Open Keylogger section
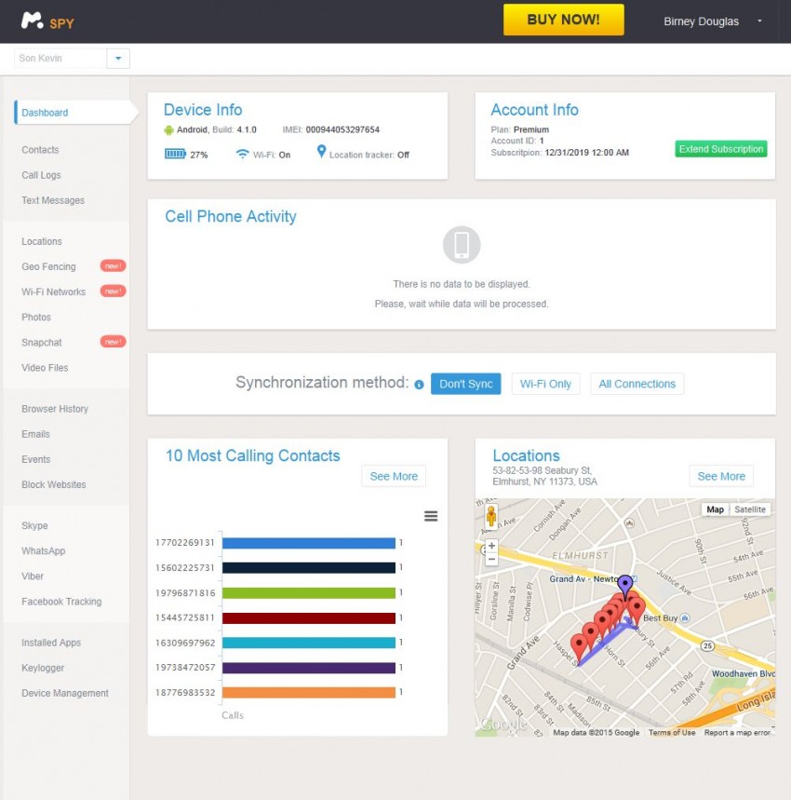Viewport: 791px width, 800px height. [43, 668]
